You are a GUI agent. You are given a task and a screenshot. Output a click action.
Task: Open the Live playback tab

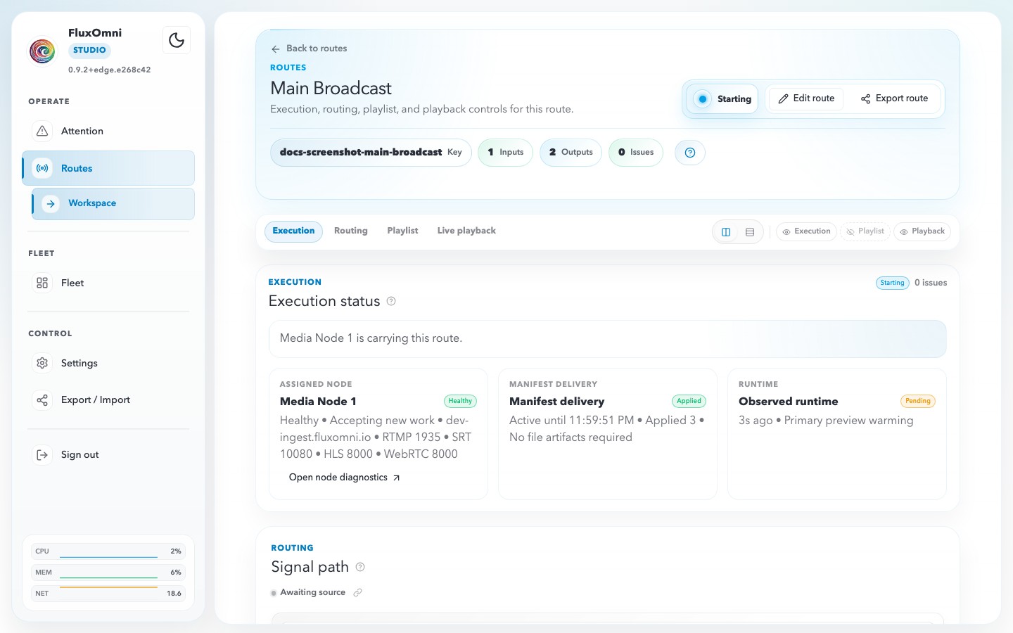click(466, 231)
